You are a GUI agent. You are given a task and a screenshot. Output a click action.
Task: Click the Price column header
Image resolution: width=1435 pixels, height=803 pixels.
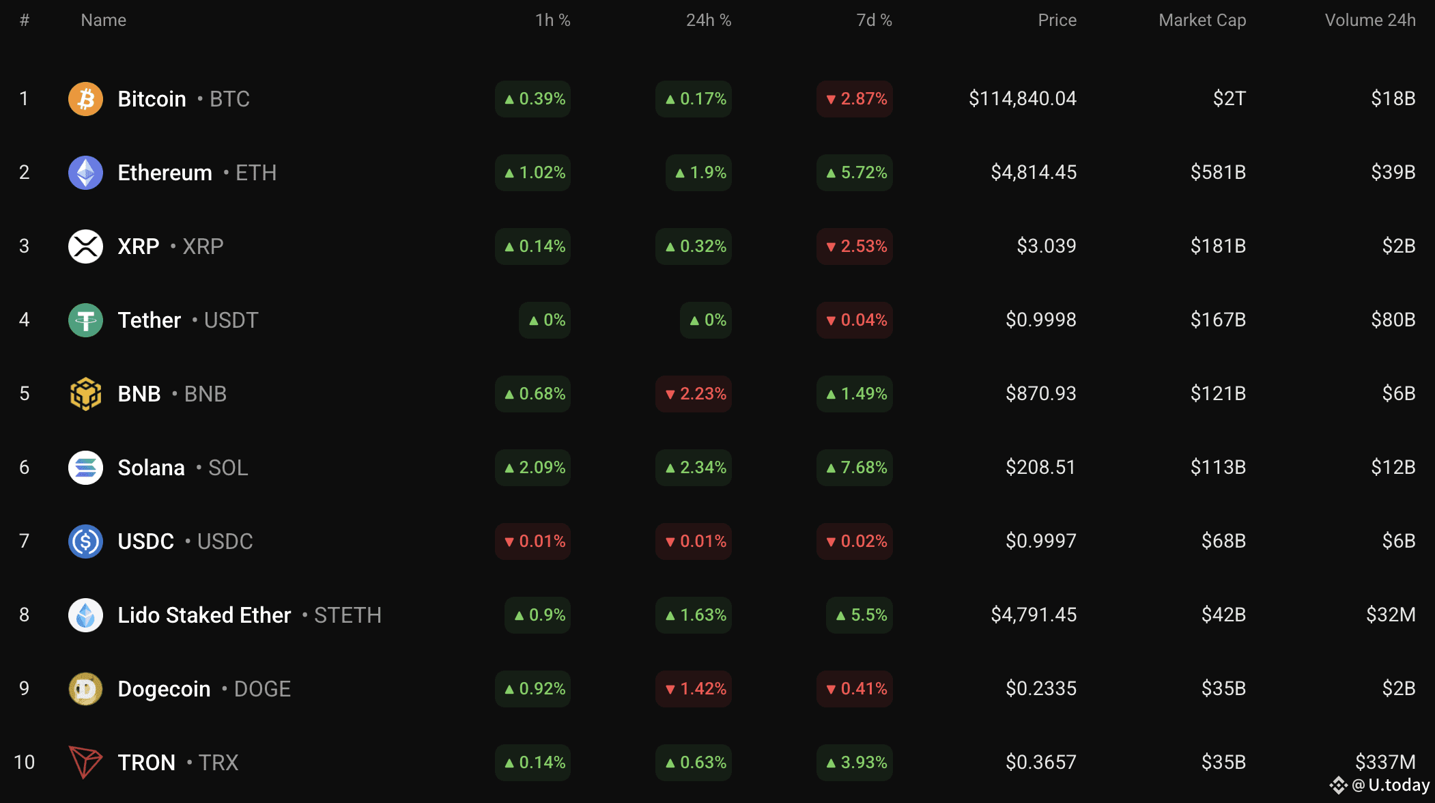point(1057,20)
